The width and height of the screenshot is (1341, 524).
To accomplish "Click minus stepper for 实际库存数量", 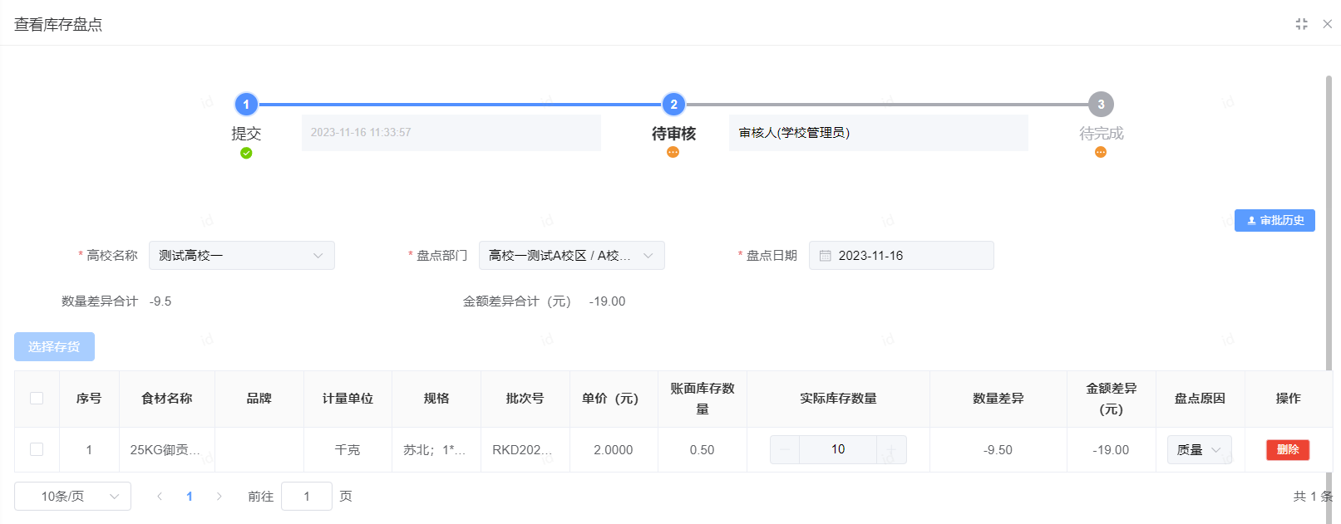I will pyautogui.click(x=785, y=449).
